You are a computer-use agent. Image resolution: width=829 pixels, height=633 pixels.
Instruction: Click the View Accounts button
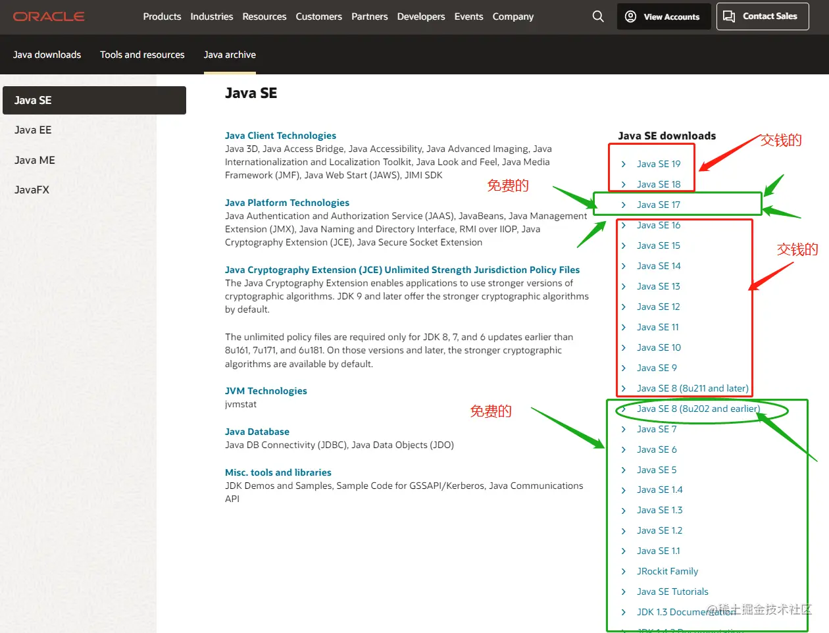(664, 16)
